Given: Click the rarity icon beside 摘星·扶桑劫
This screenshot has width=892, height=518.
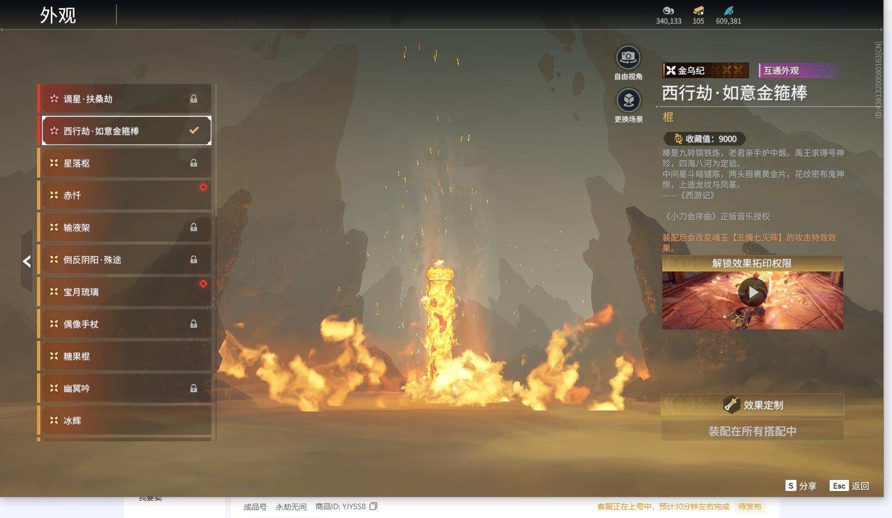Looking at the screenshot, I should 54,99.
